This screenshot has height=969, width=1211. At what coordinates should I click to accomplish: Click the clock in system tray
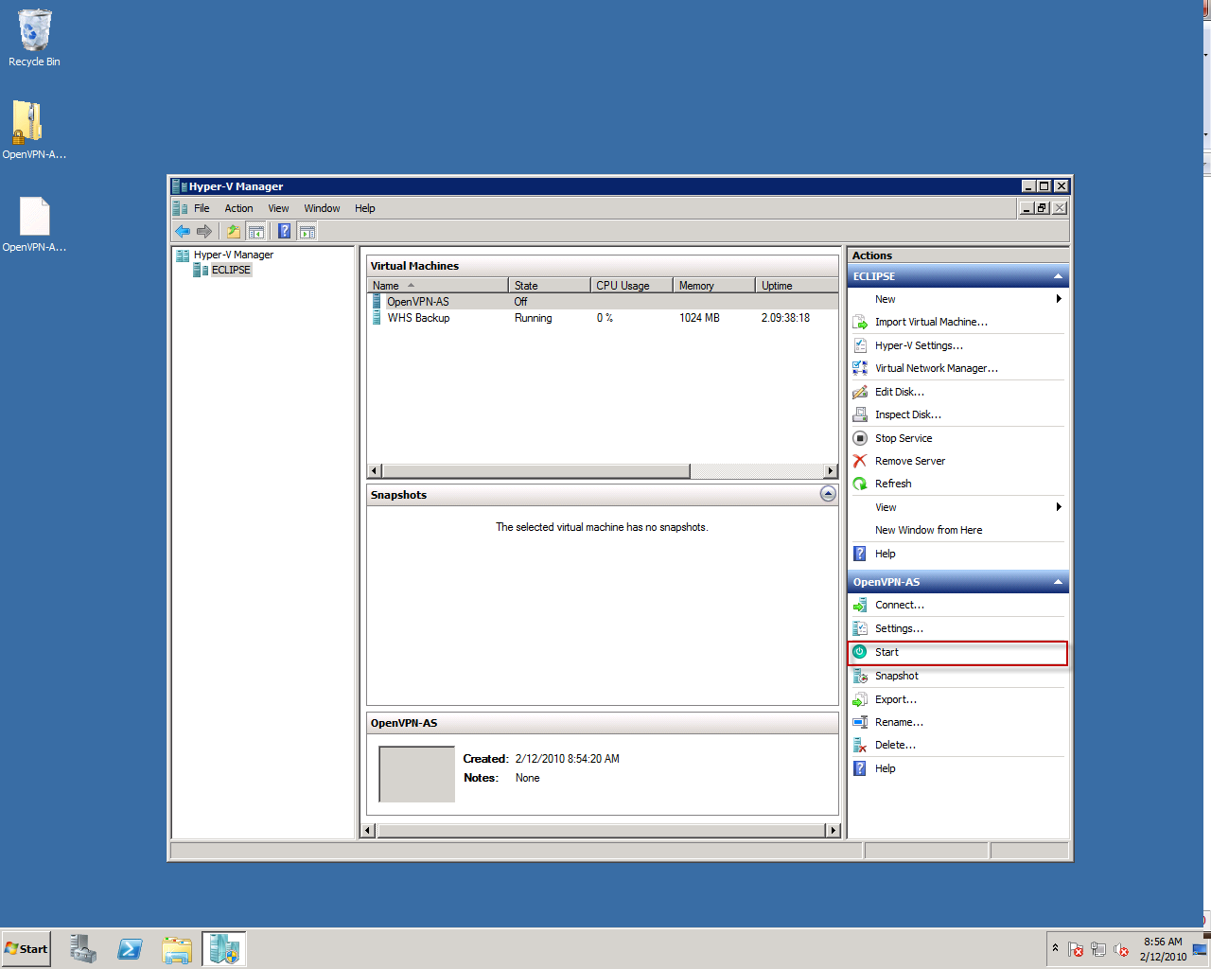(1163, 949)
